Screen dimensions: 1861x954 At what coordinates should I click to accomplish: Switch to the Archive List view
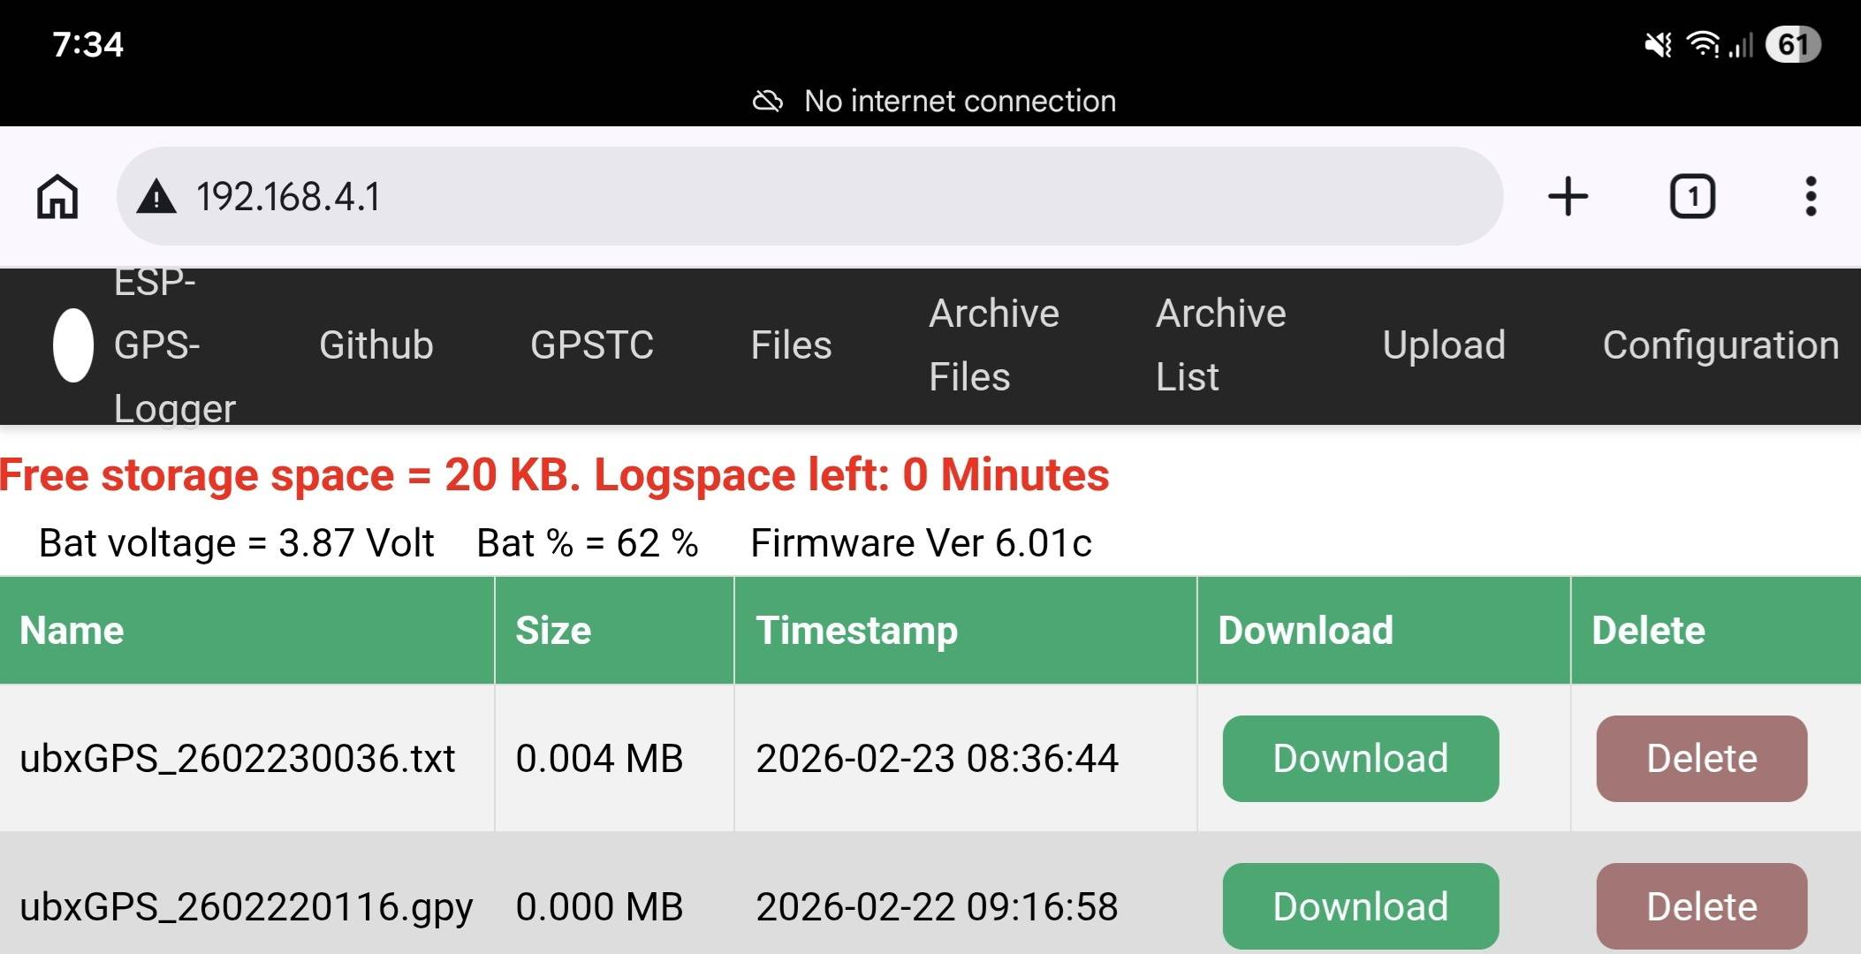1220,345
